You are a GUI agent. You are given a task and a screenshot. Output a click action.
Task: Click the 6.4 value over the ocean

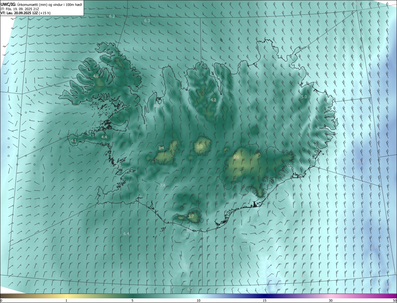(x=126, y=234)
